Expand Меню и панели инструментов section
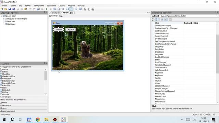The image size is (219, 123). click(24, 100)
